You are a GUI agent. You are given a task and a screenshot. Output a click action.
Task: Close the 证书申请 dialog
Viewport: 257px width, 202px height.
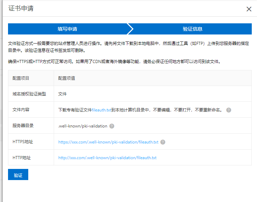coord(249,9)
